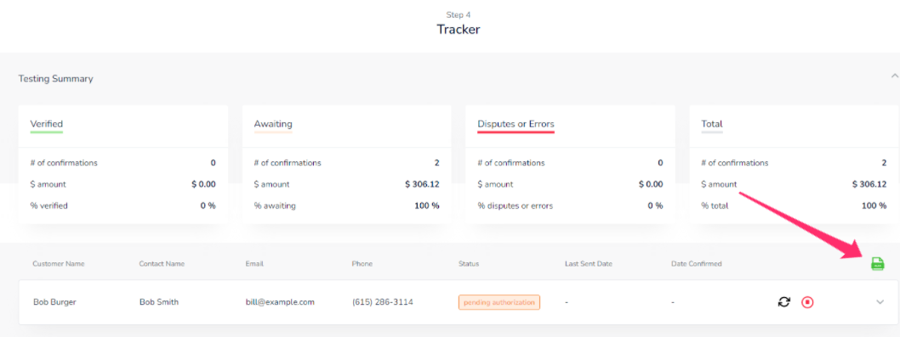Click the (615) 286-3114 phone number
The width and height of the screenshot is (900, 337).
coord(382,302)
